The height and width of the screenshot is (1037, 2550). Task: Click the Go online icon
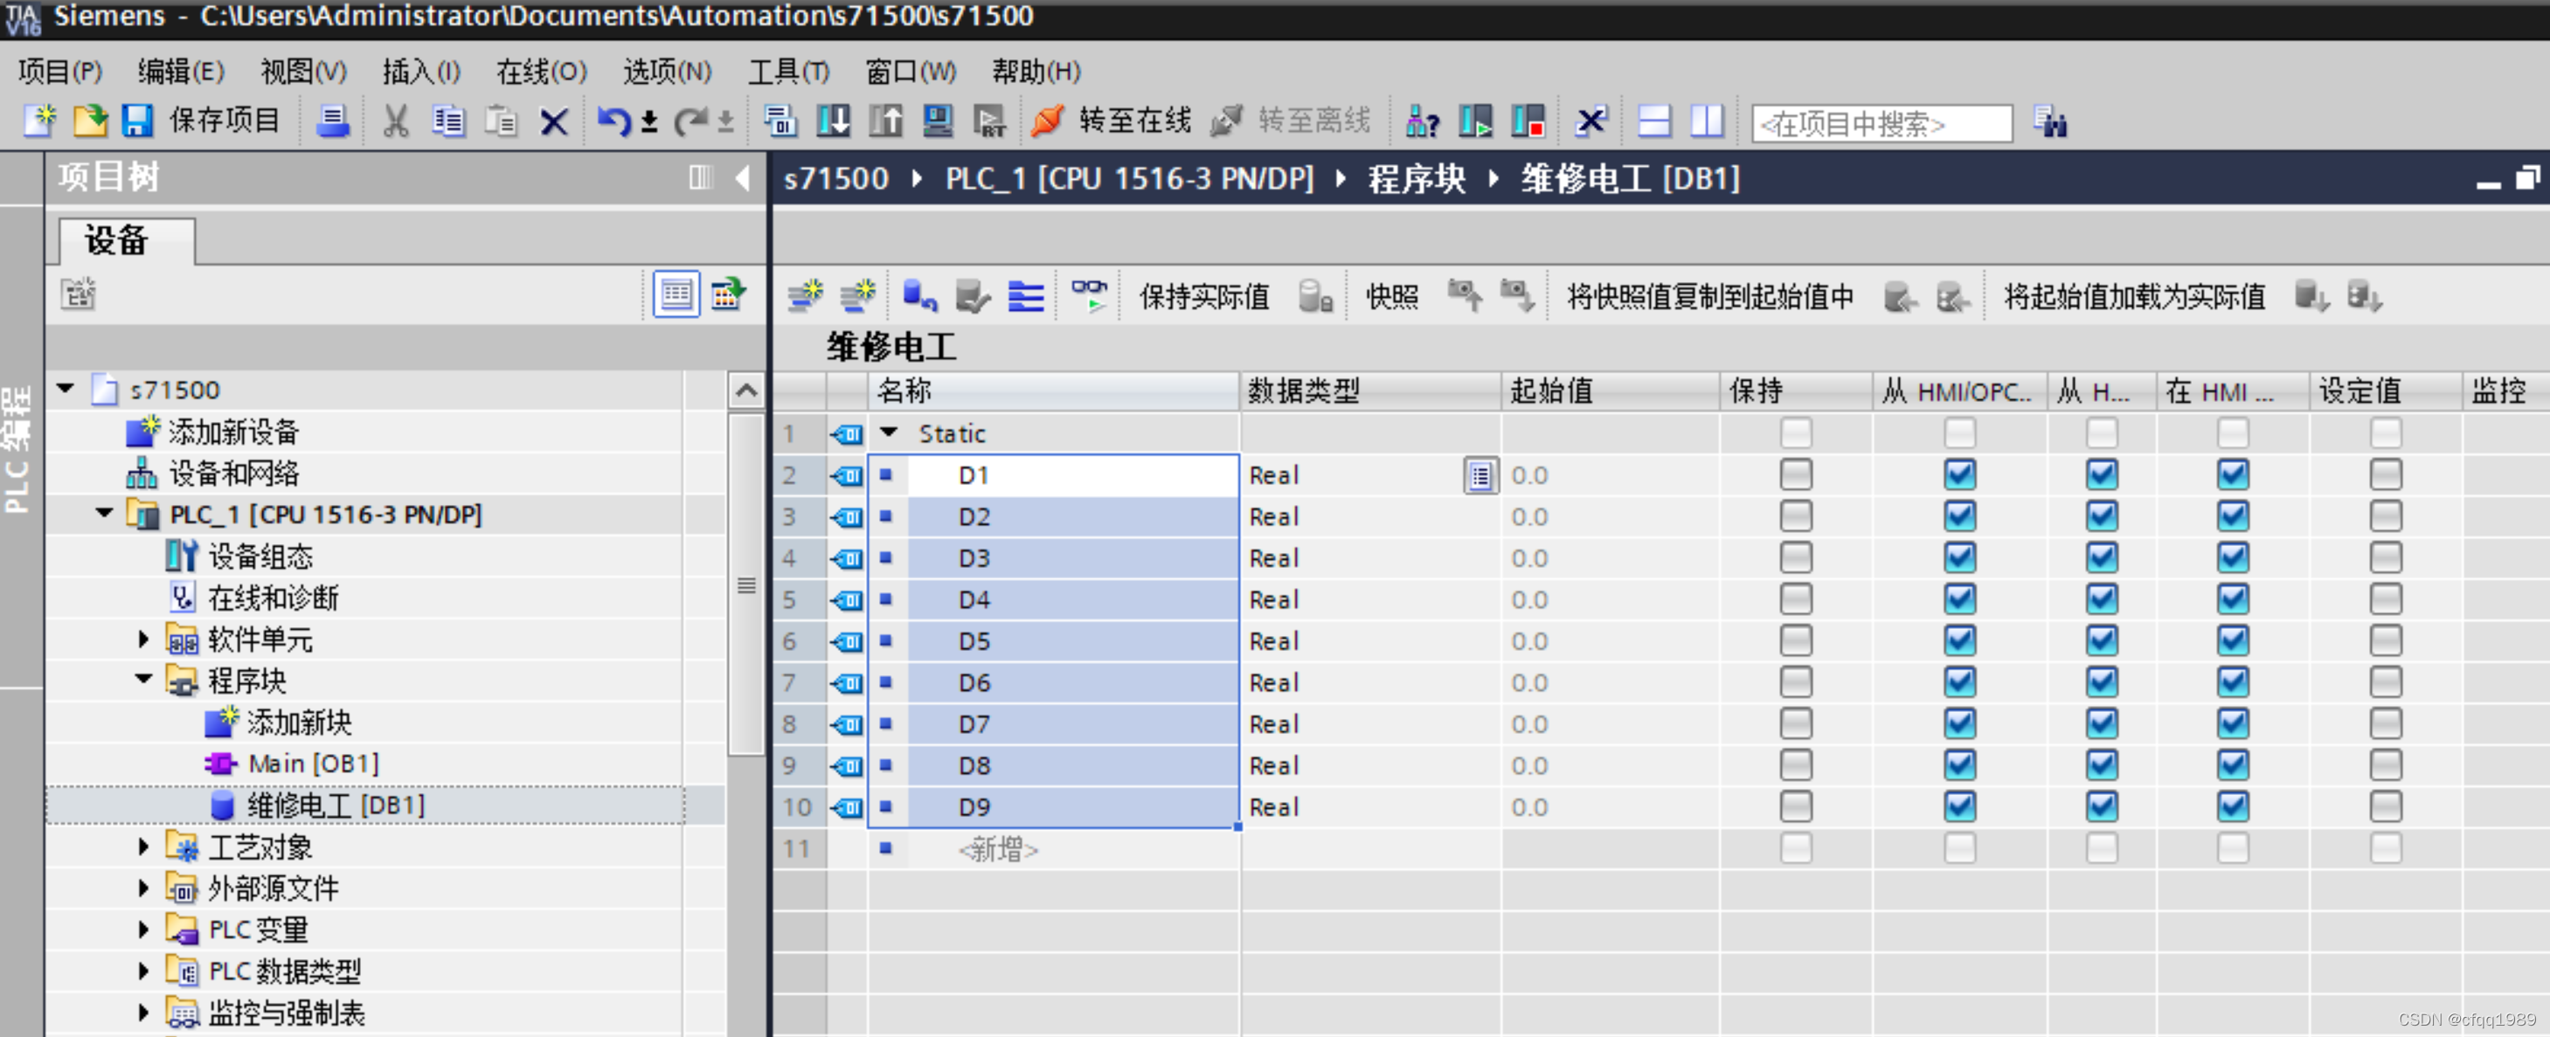tap(1049, 121)
